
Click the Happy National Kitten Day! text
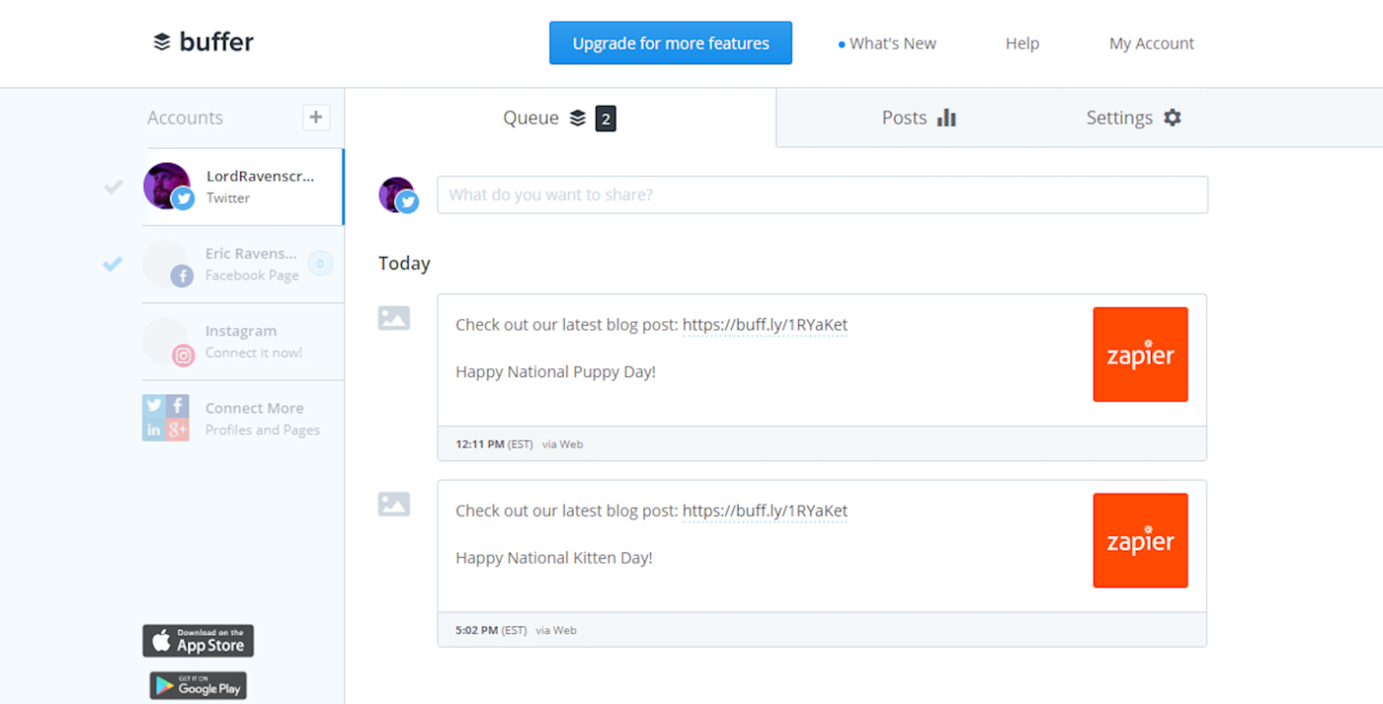coord(554,558)
